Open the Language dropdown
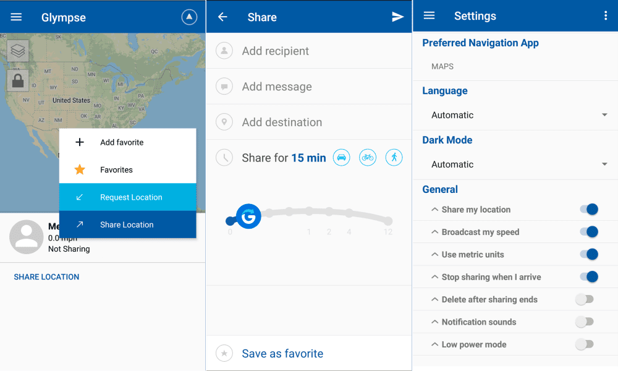 516,115
